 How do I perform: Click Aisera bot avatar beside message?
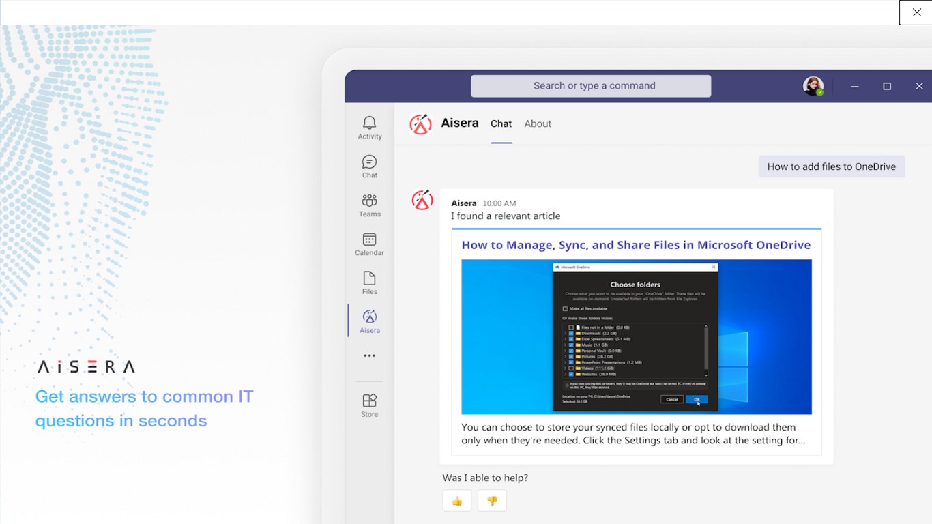tap(422, 200)
